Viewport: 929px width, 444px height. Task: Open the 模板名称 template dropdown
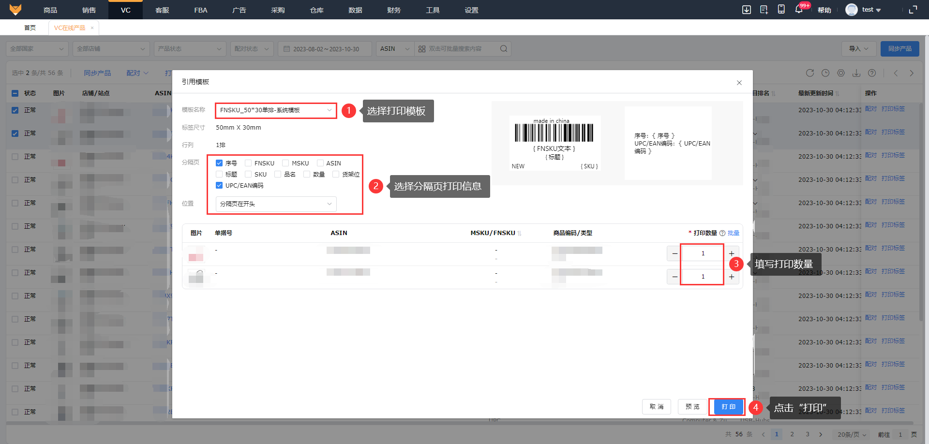click(276, 110)
